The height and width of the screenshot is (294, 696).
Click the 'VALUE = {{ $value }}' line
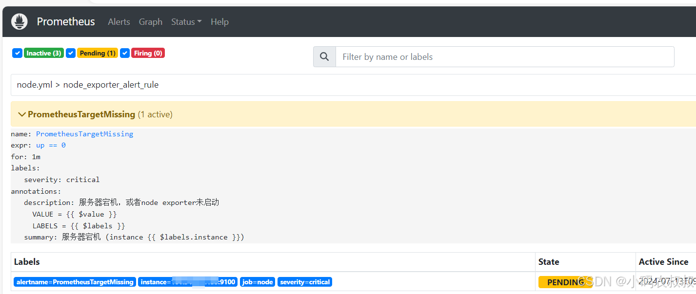tap(75, 214)
